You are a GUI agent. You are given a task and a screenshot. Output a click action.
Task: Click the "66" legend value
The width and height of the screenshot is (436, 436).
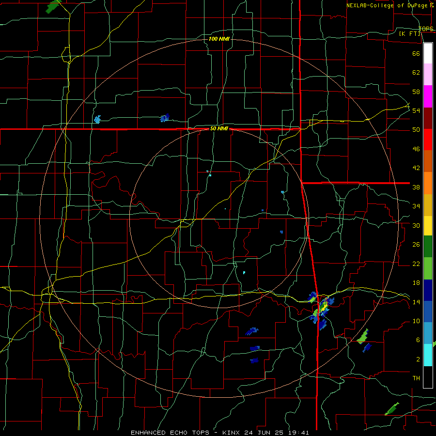[x=416, y=53]
